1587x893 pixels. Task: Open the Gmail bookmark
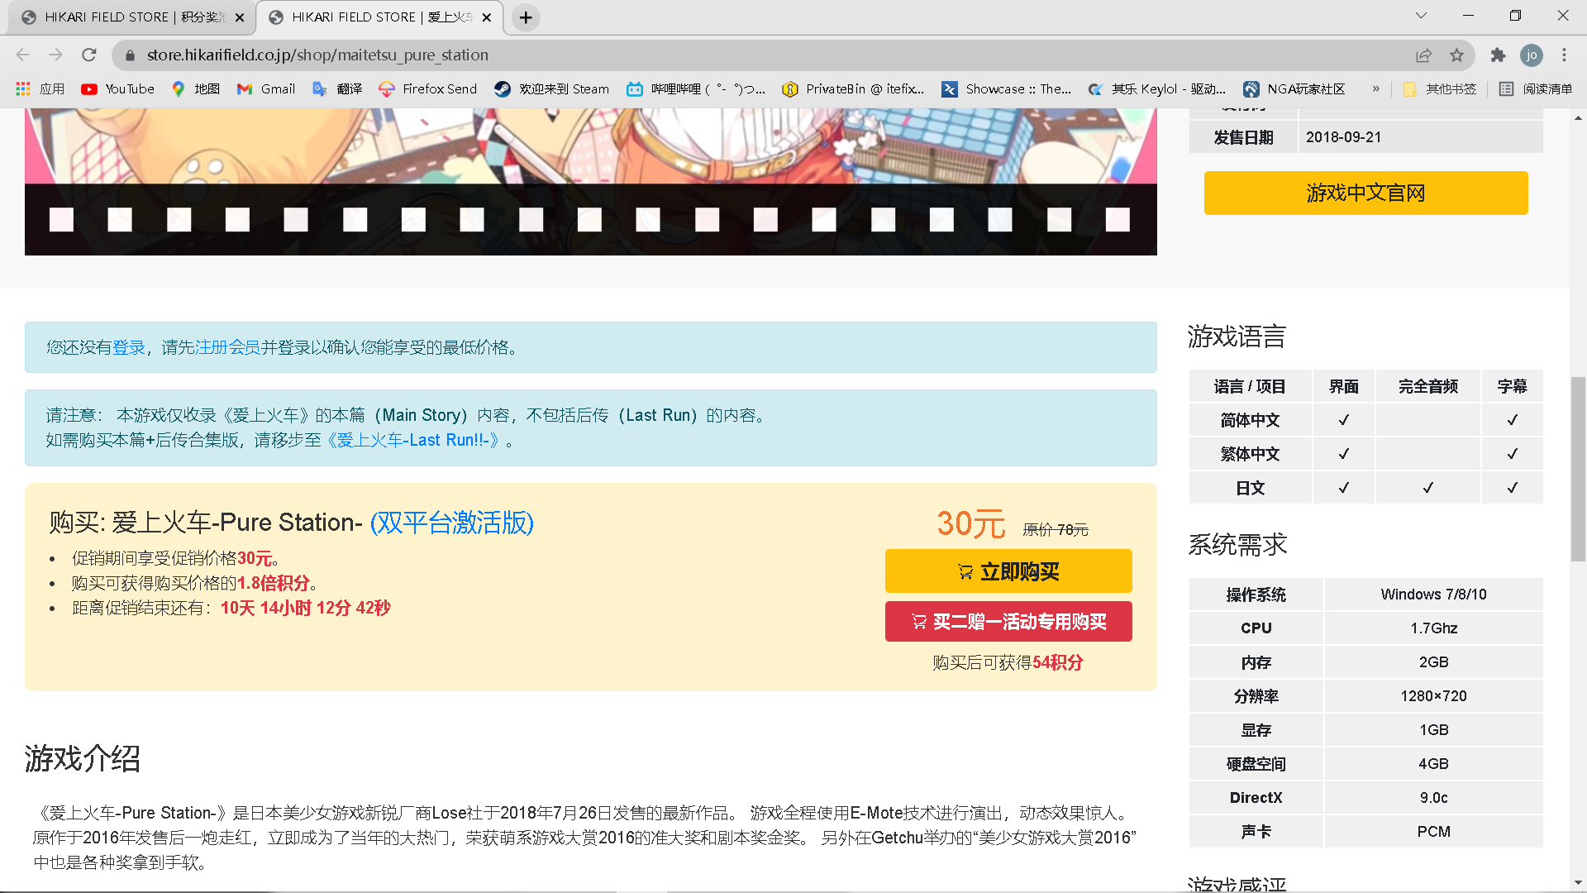266,89
